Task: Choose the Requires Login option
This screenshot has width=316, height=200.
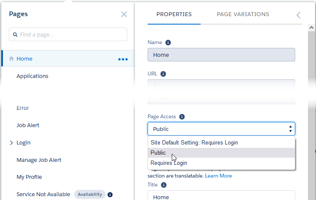Action: pos(169,163)
